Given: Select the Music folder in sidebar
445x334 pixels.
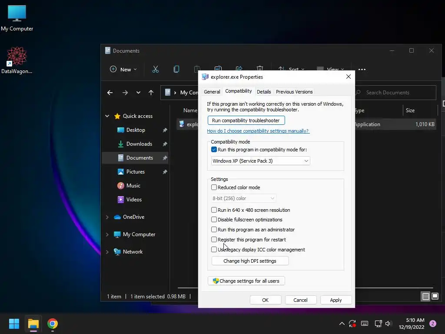Looking at the screenshot, I should click(x=133, y=185).
